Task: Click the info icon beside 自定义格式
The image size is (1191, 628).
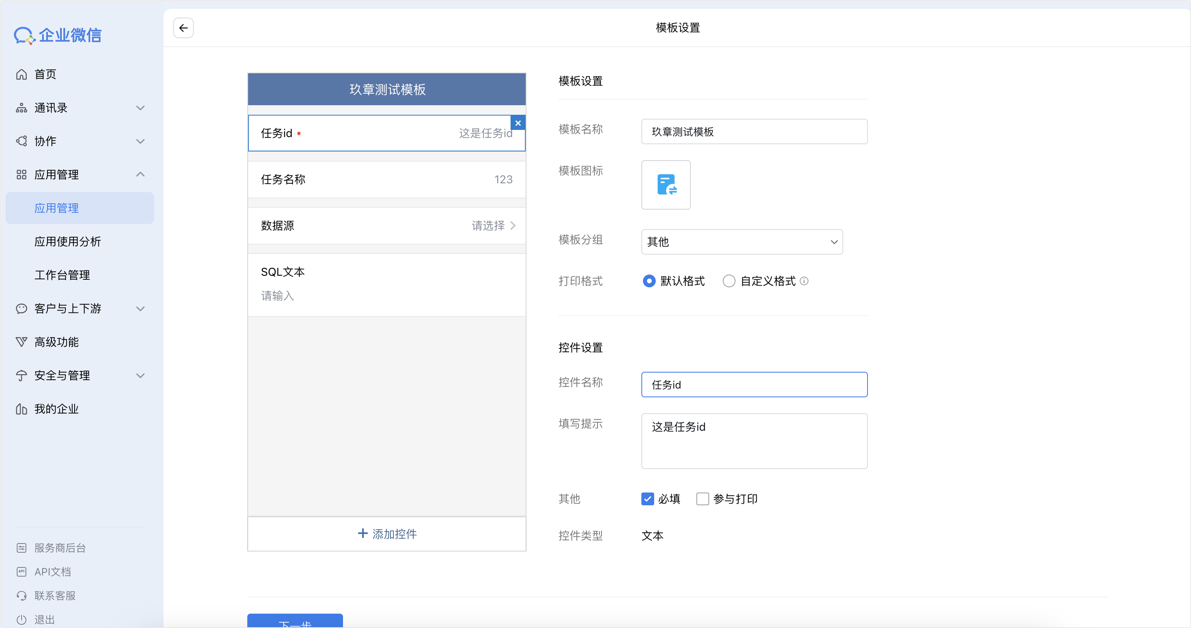Action: [804, 281]
